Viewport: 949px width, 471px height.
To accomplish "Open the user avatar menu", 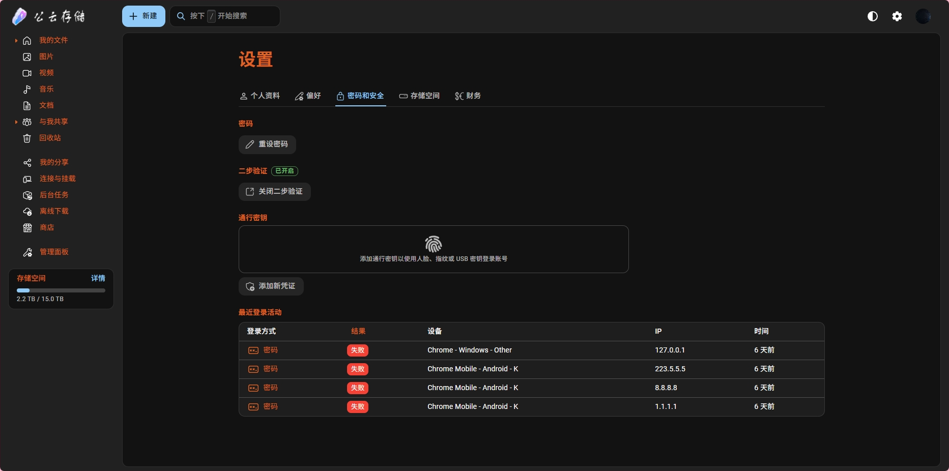I will [x=923, y=16].
